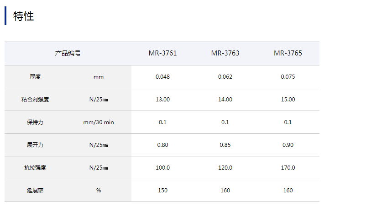Click the mm/30 min unit cell

(x=99, y=122)
